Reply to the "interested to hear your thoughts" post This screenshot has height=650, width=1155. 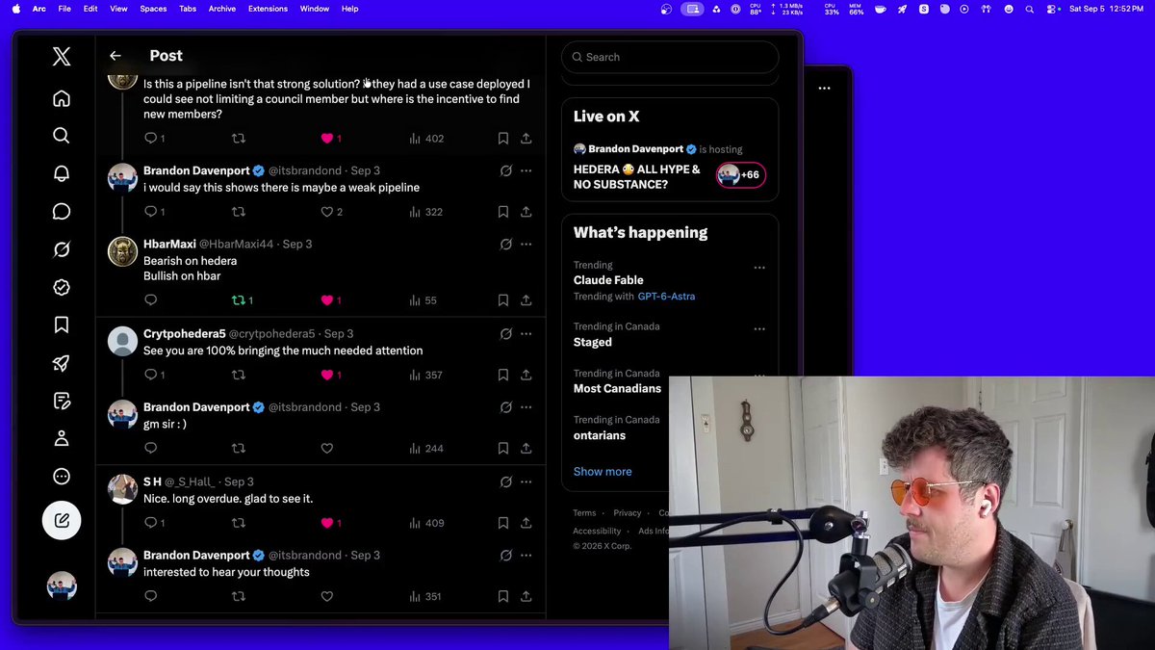(151, 596)
